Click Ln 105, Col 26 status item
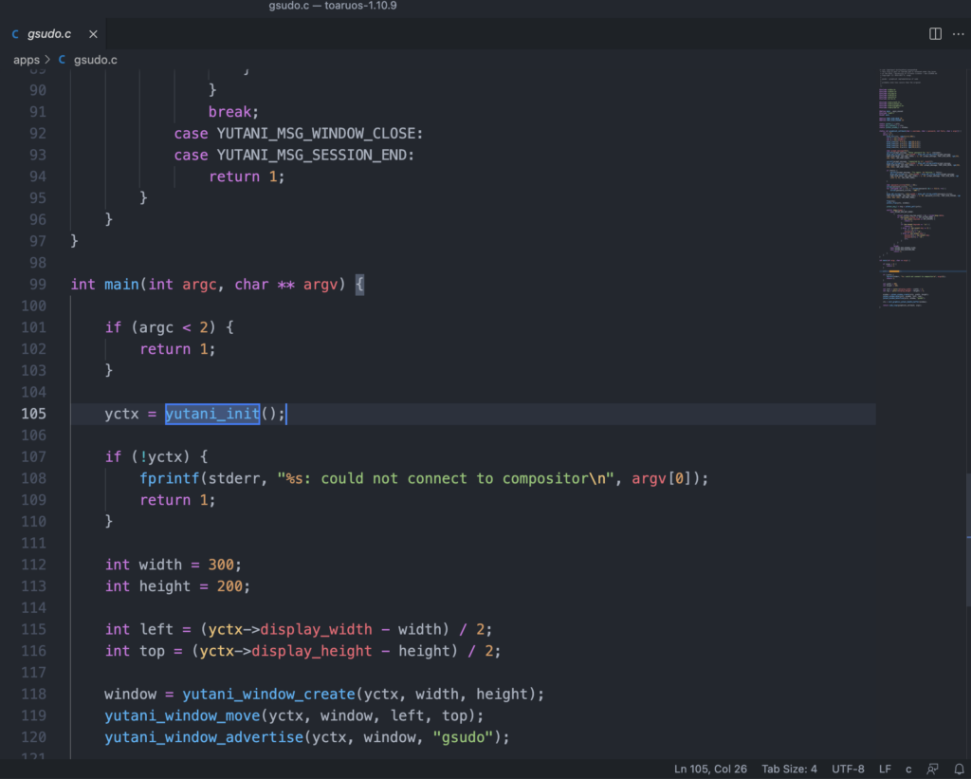Viewport: 971px width, 779px height. (x=710, y=770)
